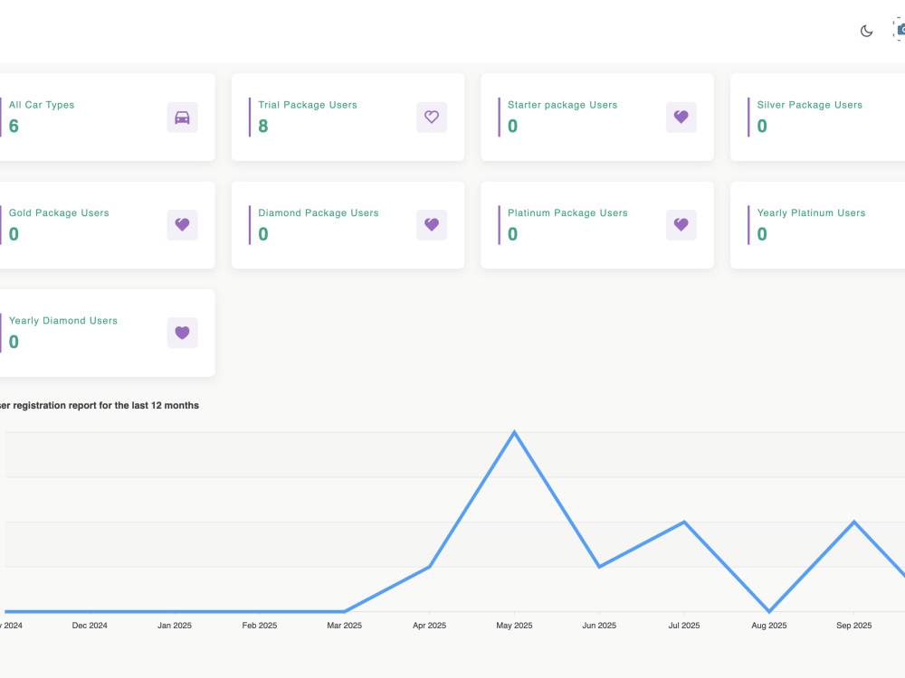Select the Gold Package Users label
This screenshot has width=905, height=678.
coord(59,212)
